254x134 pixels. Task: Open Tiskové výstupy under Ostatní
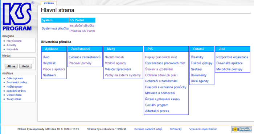pos(201,63)
